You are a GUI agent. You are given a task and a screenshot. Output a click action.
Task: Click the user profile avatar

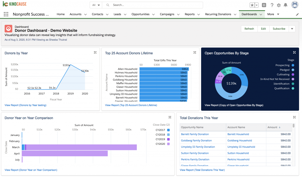coord(295,5)
